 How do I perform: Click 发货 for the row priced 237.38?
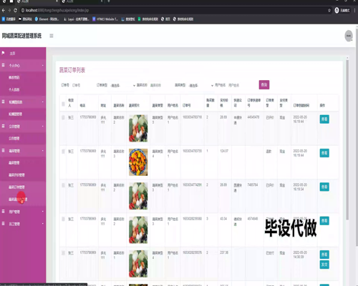pyautogui.click(x=324, y=265)
